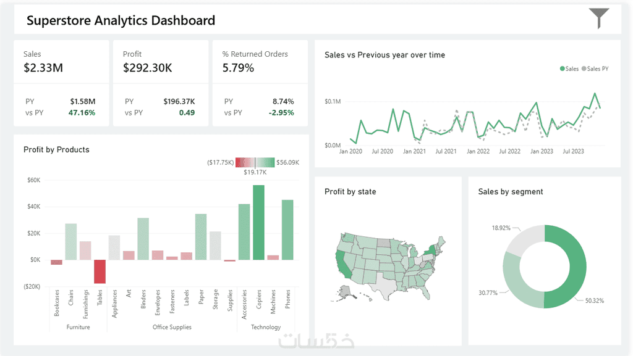Select the Phones profit bar
This screenshot has height=356, width=633.
[x=287, y=230]
